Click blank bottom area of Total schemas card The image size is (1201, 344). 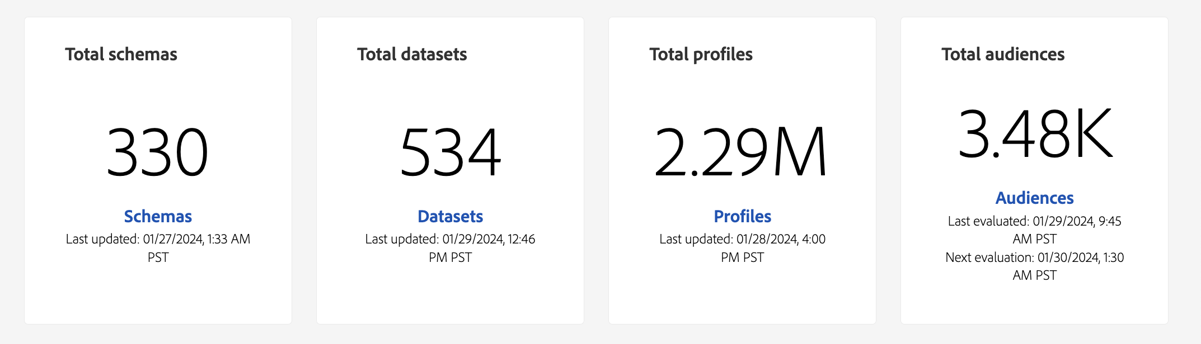[158, 296]
